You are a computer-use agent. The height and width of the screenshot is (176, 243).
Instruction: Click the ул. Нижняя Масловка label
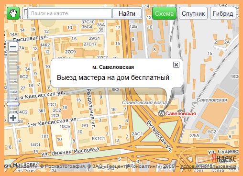pos(70,152)
